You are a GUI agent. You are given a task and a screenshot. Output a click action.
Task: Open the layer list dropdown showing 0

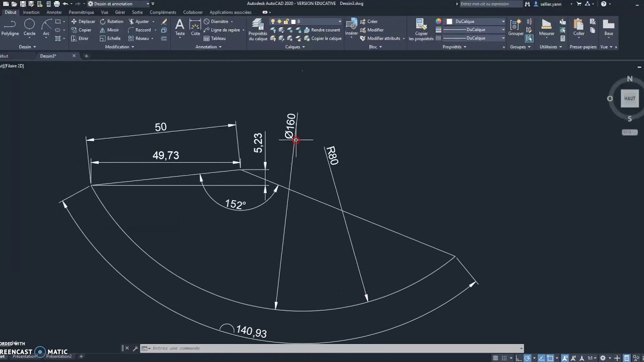pyautogui.click(x=306, y=22)
